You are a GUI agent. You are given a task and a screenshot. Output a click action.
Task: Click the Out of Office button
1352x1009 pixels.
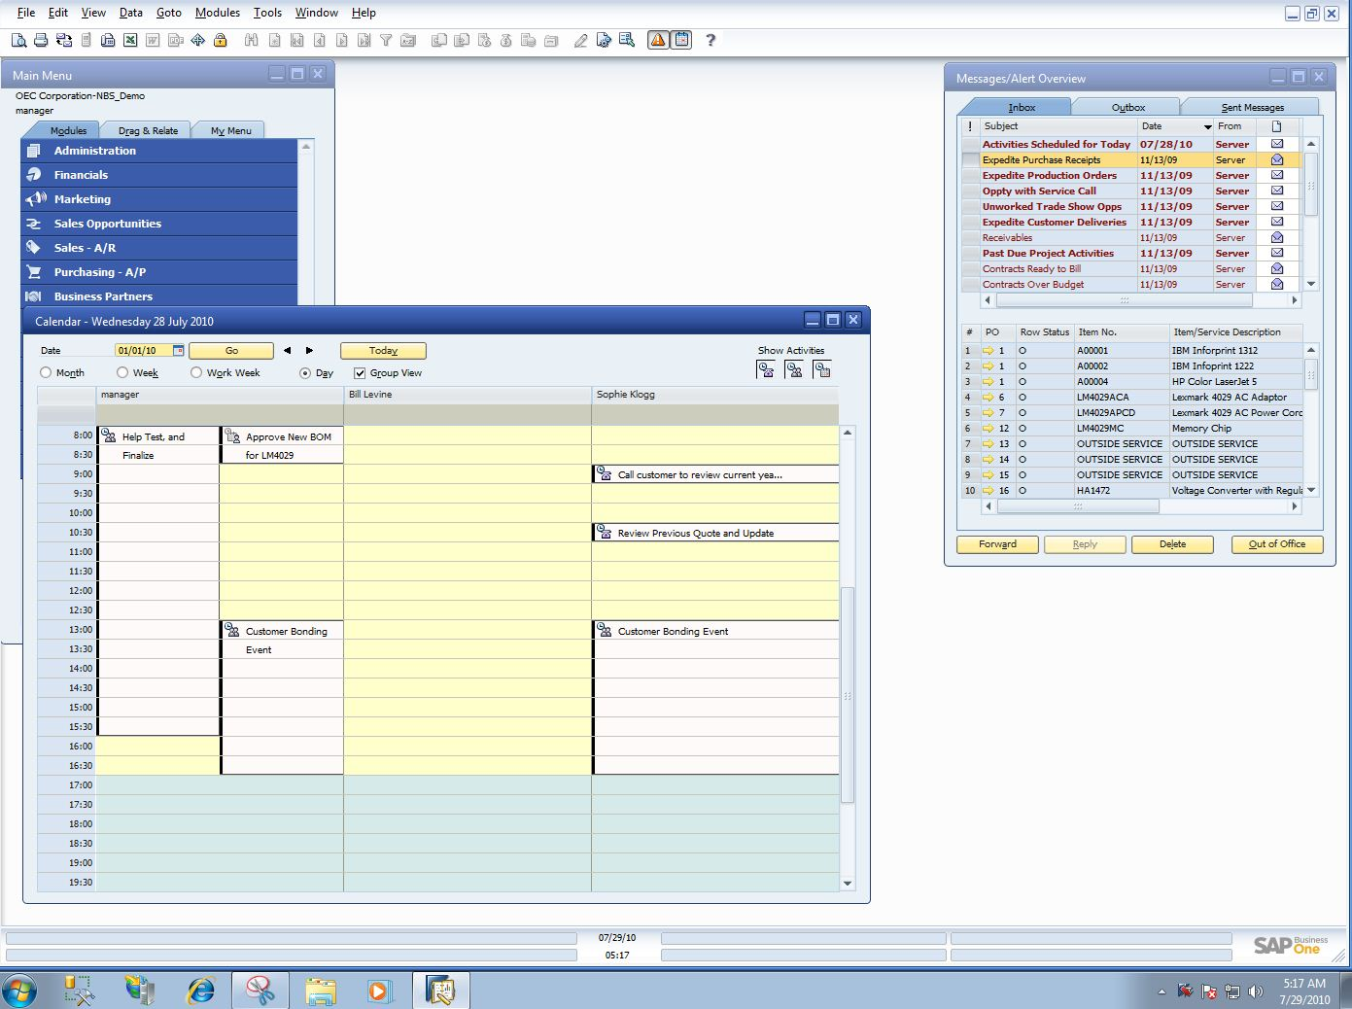[1276, 544]
